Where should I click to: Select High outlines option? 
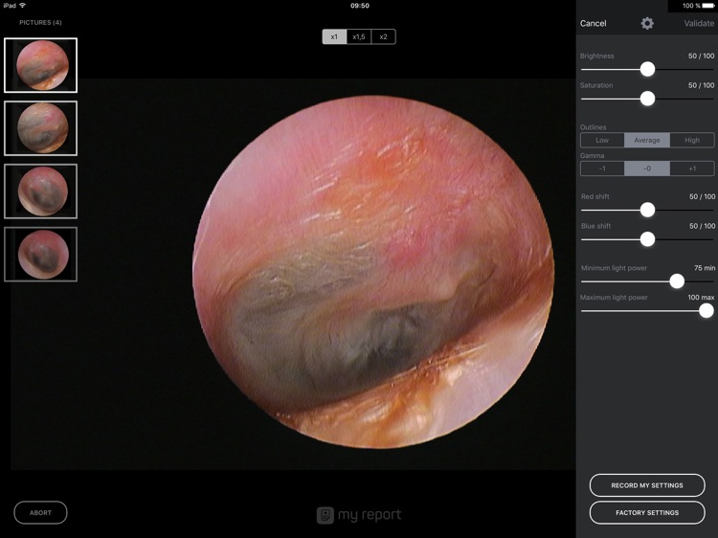(x=692, y=140)
